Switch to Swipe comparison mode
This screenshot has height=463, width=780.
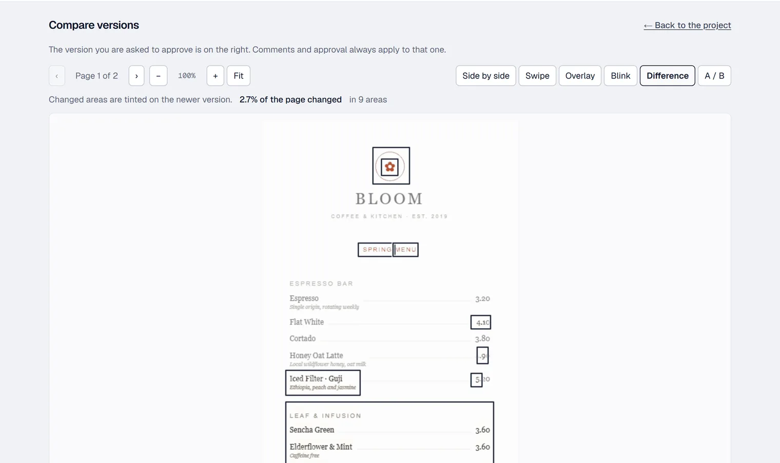click(537, 76)
